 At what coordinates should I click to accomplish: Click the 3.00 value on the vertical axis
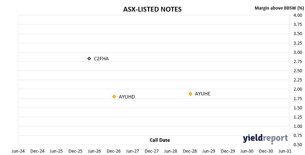point(298,52)
